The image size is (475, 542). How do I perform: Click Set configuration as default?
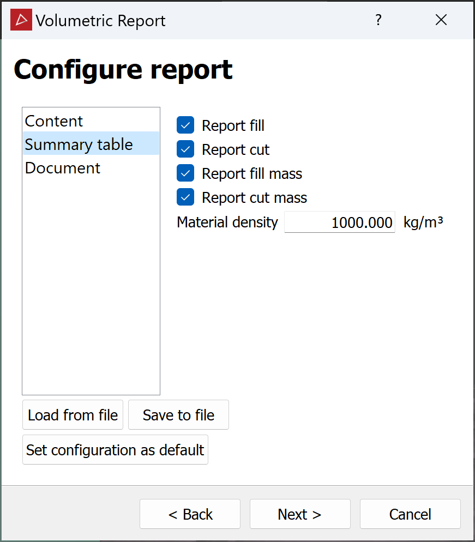[115, 450]
